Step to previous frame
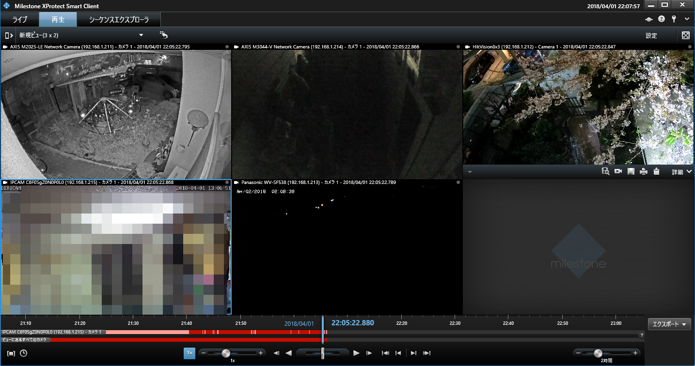Image resolution: width=695 pixels, height=366 pixels. pos(276,353)
